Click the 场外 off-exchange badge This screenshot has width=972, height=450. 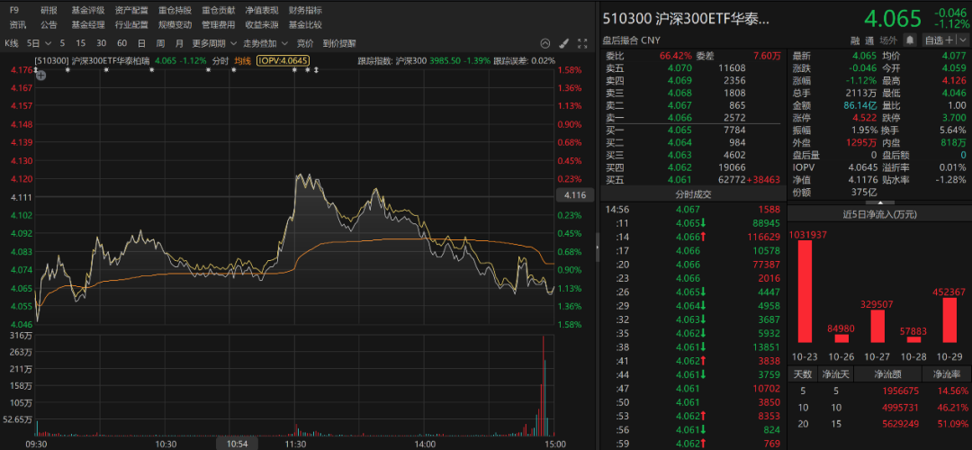888,40
